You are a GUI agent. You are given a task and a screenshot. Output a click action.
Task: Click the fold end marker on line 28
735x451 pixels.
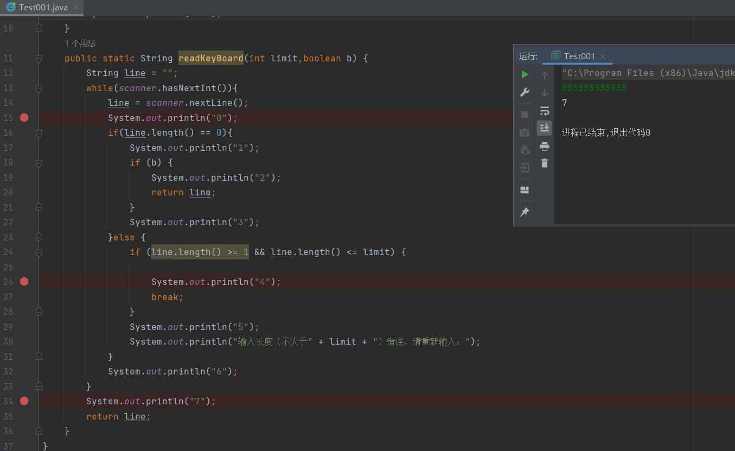tap(39, 312)
